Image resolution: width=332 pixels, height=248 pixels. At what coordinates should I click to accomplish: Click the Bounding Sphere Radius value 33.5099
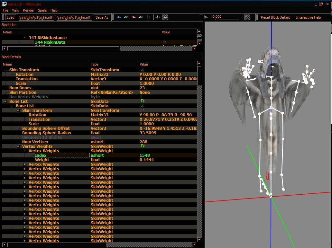[148, 133]
